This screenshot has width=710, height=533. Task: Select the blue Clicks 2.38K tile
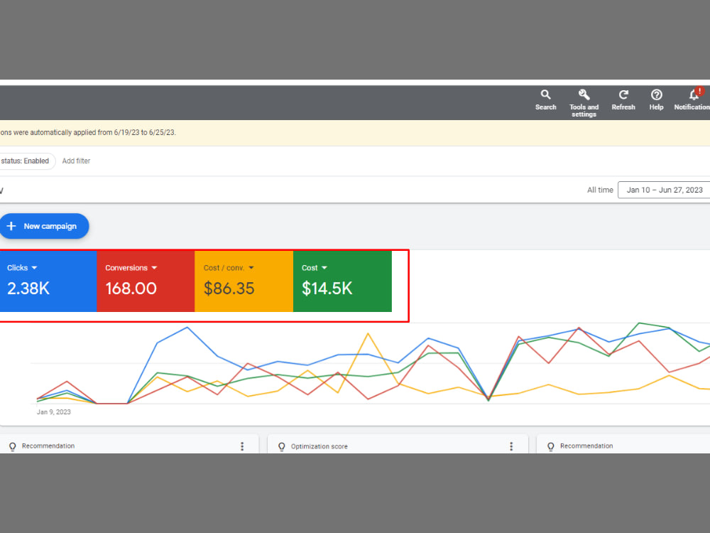[48, 281]
